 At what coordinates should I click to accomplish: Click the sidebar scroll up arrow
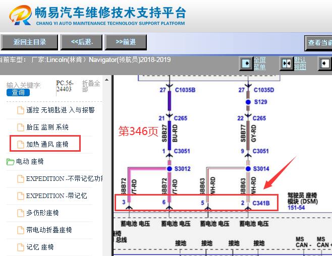pos(107,80)
